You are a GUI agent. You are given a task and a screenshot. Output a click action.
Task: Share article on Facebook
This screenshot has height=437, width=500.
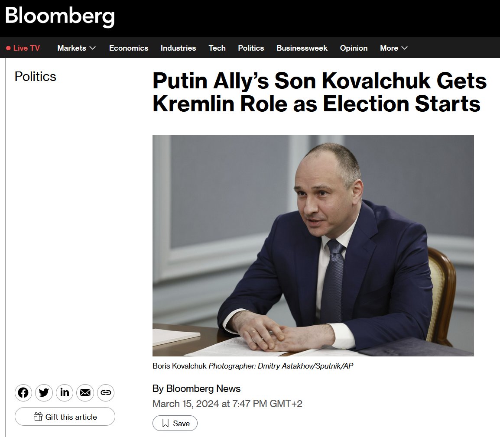coord(23,392)
